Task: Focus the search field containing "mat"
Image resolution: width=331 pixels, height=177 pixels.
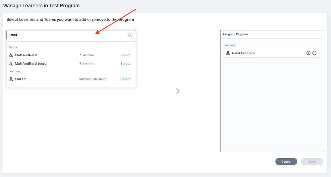Action: (68, 35)
